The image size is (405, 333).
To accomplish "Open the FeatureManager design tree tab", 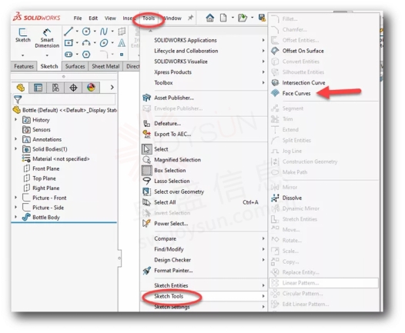I will click(x=21, y=88).
